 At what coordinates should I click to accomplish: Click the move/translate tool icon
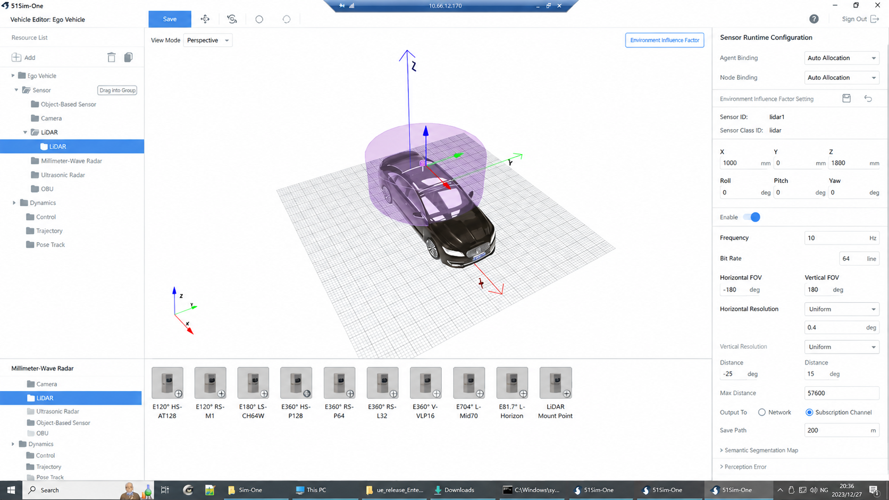coord(205,19)
